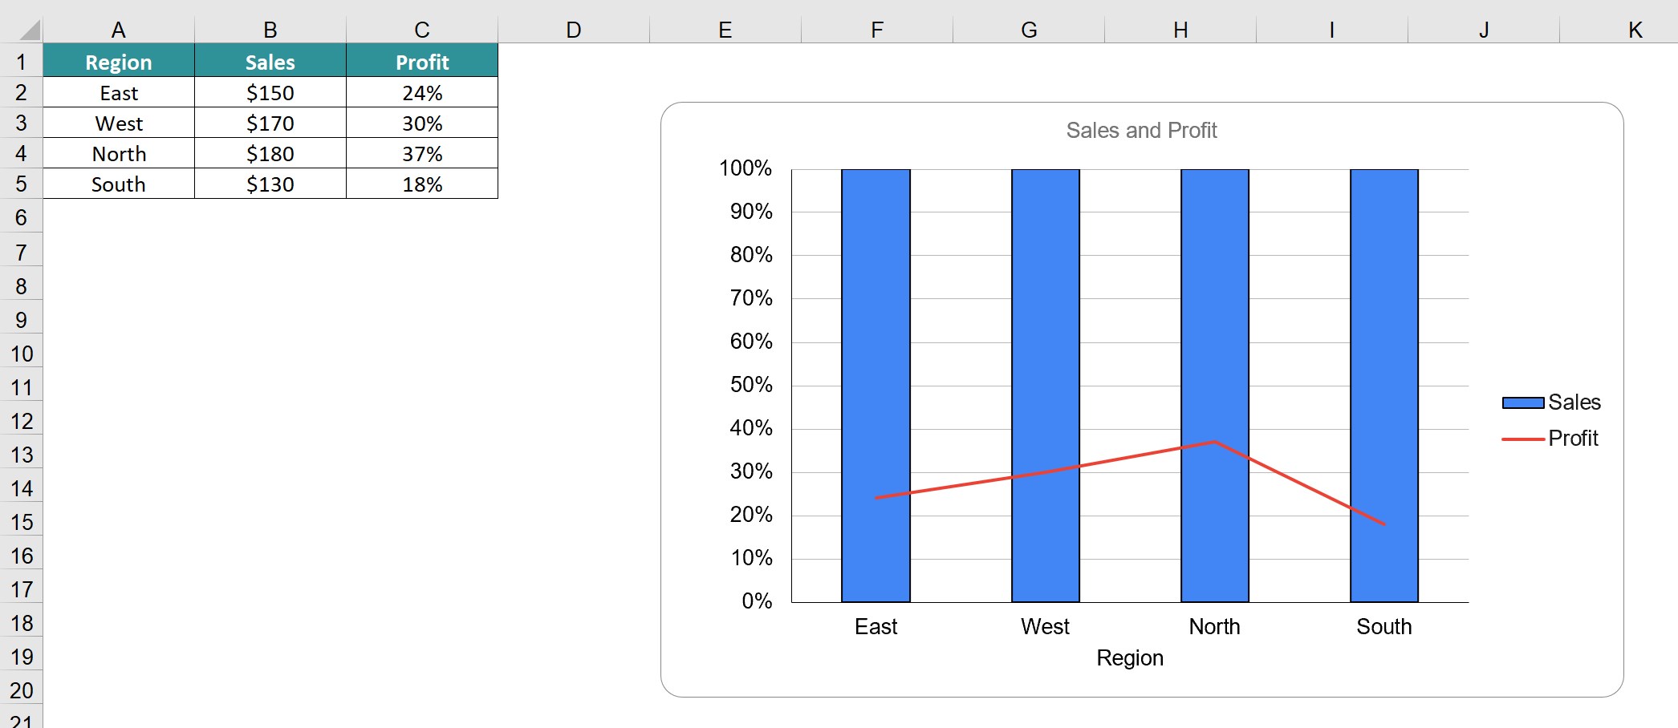Select the $130 sales cell
1678x728 pixels.
[270, 184]
